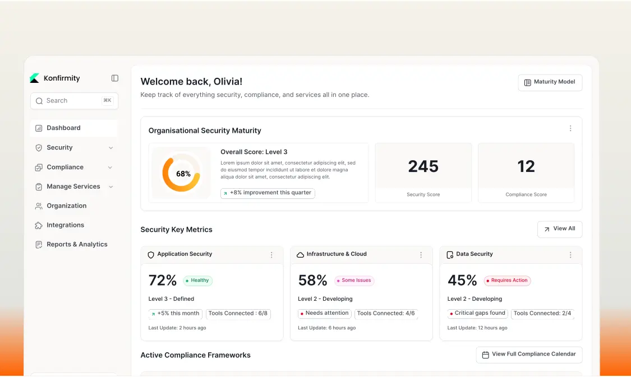Click the 12 Compliance Score tile
Viewport: 631px width, 378px height.
(x=526, y=172)
